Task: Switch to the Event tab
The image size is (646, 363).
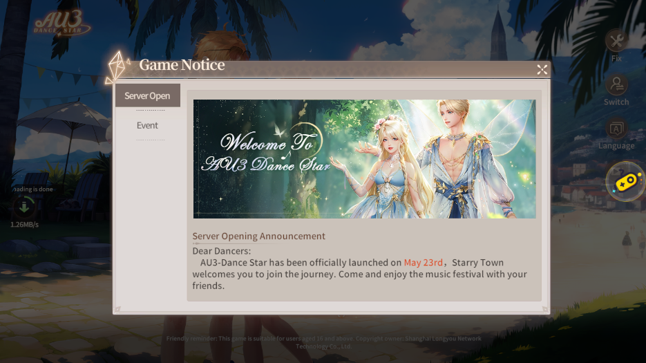Action: (147, 125)
